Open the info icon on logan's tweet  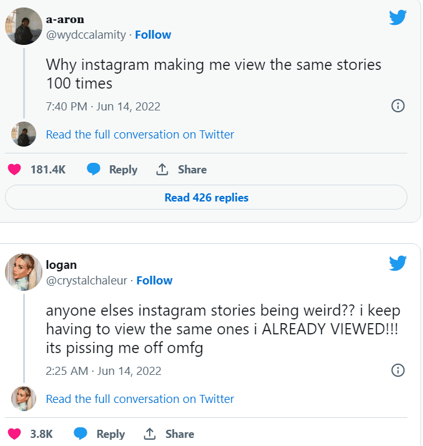click(397, 371)
